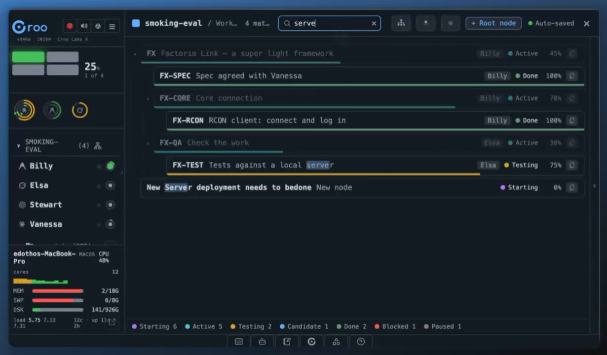Clear the search field with the x
The height and width of the screenshot is (355, 607).
click(x=374, y=23)
